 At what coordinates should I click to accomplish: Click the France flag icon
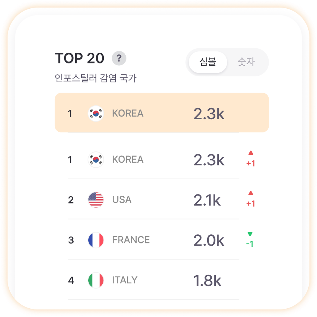(96, 240)
